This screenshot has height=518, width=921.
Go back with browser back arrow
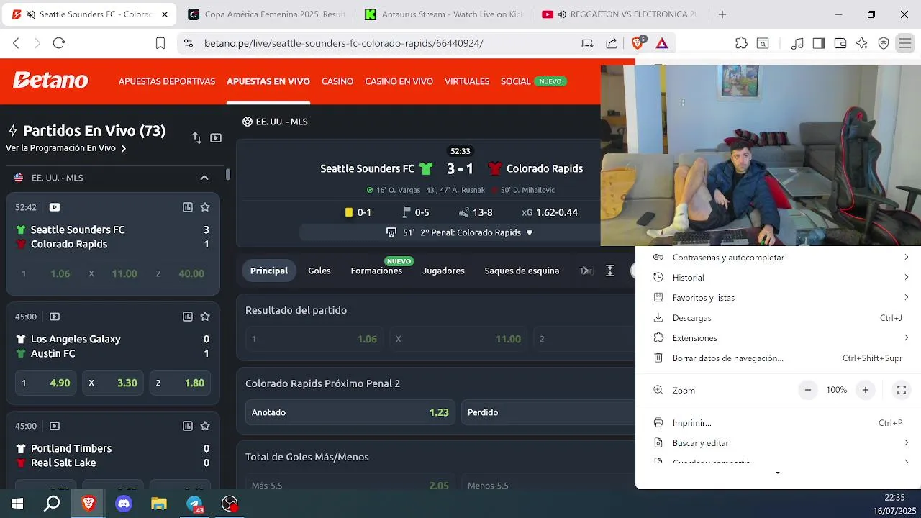coord(16,43)
